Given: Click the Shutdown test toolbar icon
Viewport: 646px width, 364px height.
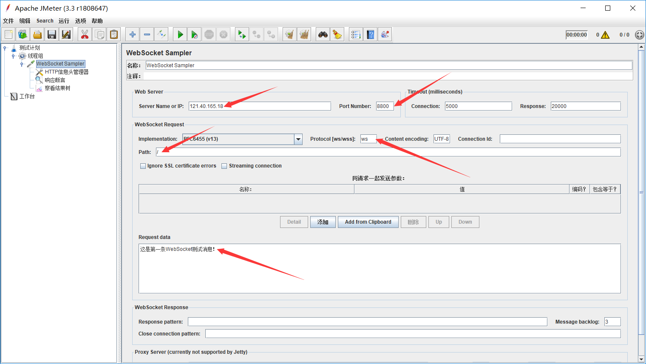Looking at the screenshot, I should (x=224, y=34).
